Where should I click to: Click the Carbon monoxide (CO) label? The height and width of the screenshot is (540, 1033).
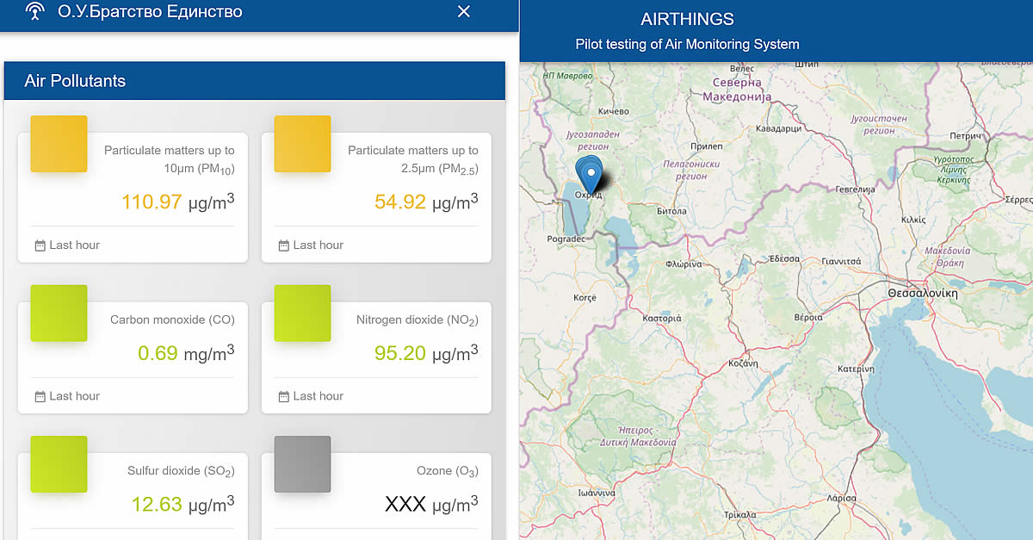tap(172, 320)
